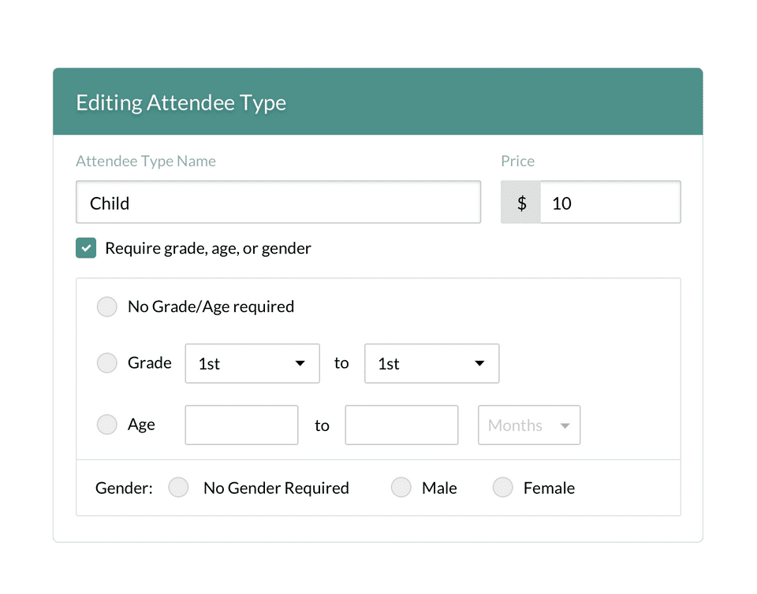
Task: Click the Editing Attendee Type header title
Action: [x=181, y=102]
